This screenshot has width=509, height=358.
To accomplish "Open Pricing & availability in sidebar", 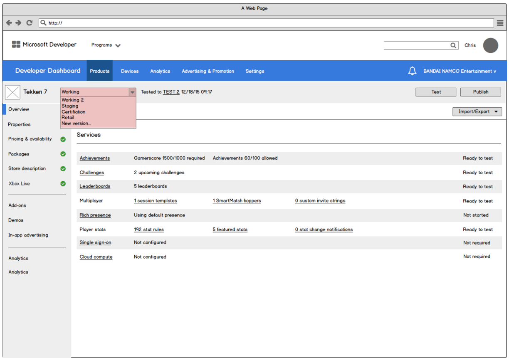I will [x=30, y=139].
